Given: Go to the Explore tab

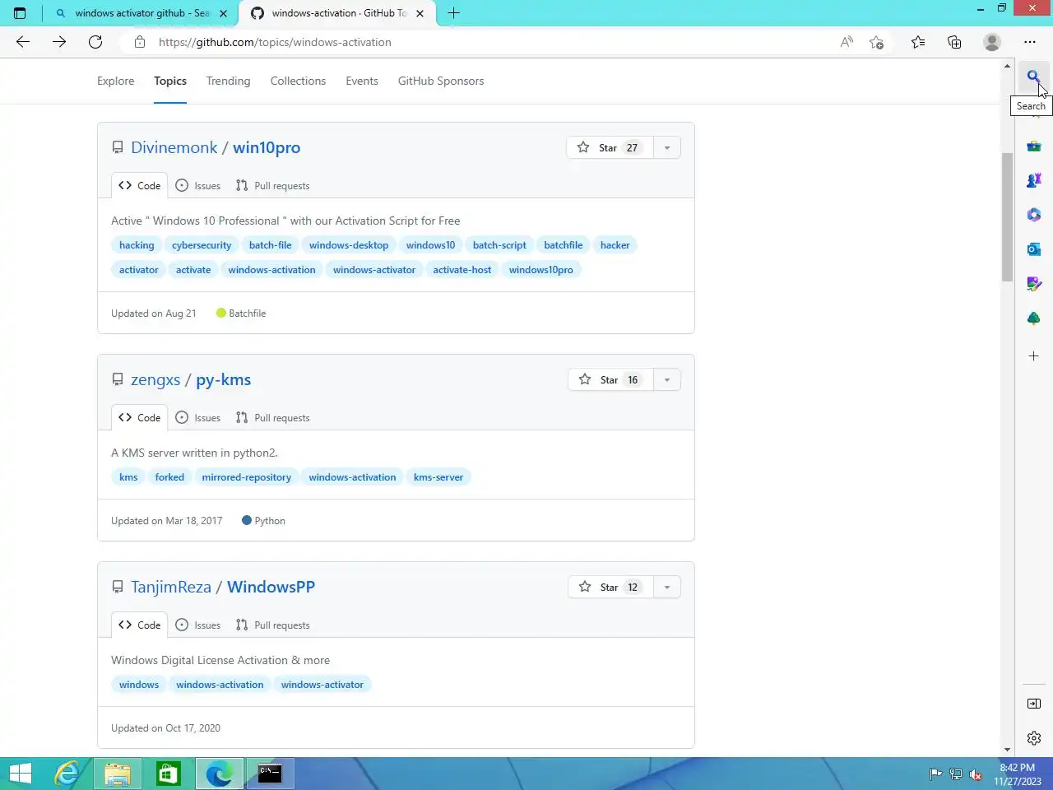Looking at the screenshot, I should click(x=115, y=81).
